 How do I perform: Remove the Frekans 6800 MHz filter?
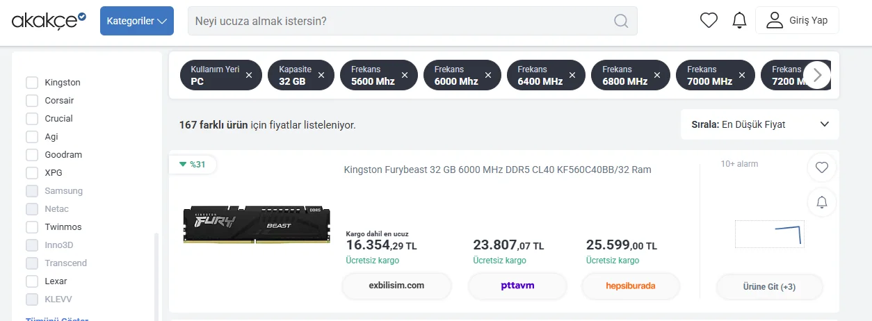pyautogui.click(x=657, y=75)
